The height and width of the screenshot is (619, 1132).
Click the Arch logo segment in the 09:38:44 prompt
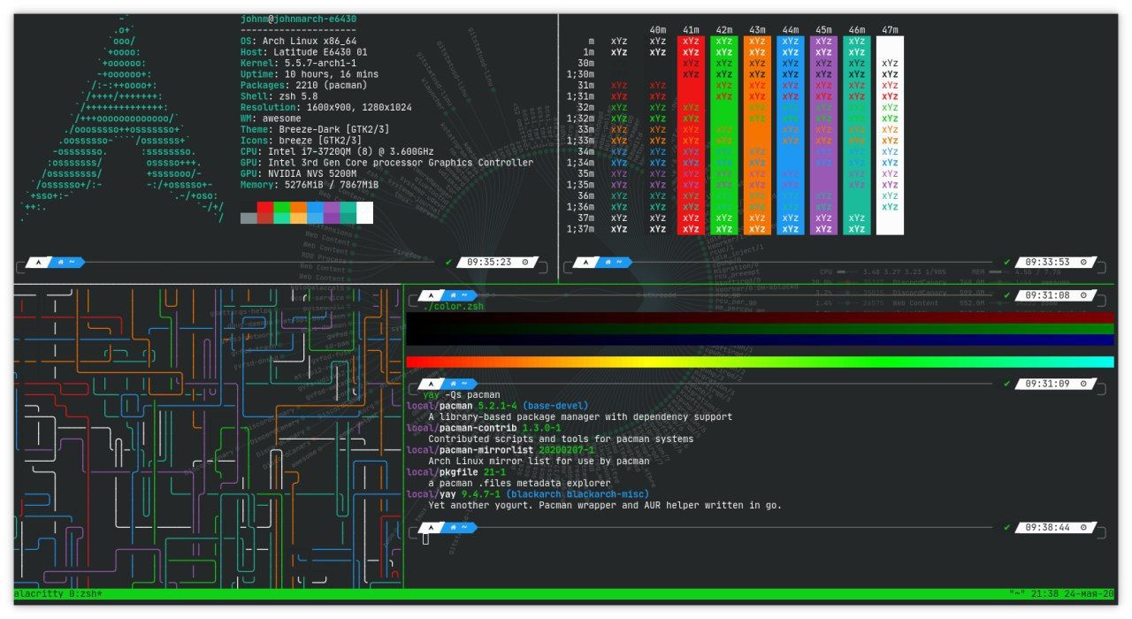[431, 528]
